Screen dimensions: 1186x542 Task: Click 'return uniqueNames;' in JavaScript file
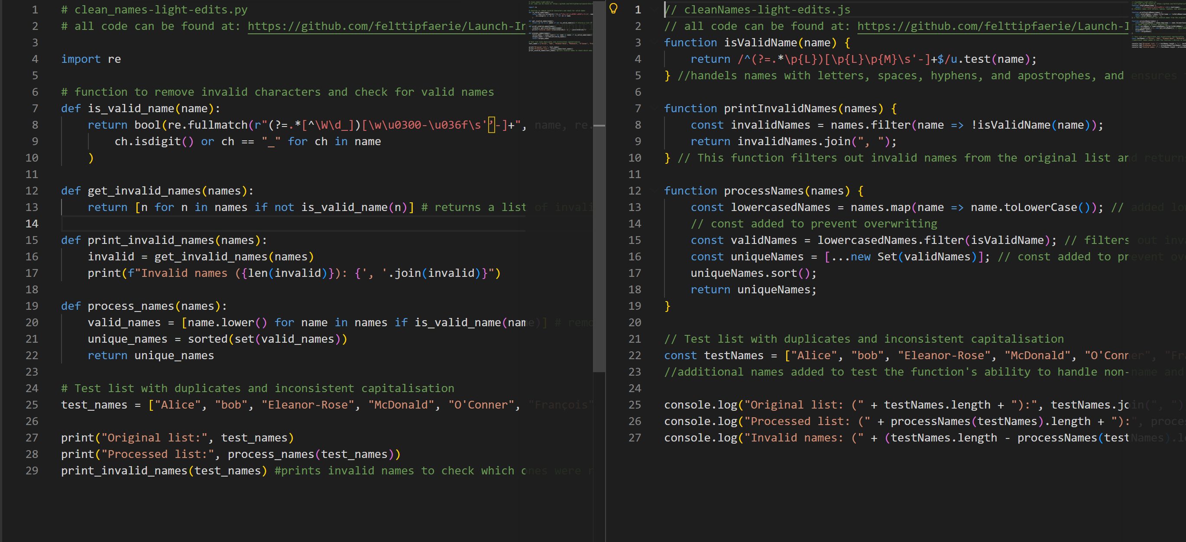tap(754, 290)
